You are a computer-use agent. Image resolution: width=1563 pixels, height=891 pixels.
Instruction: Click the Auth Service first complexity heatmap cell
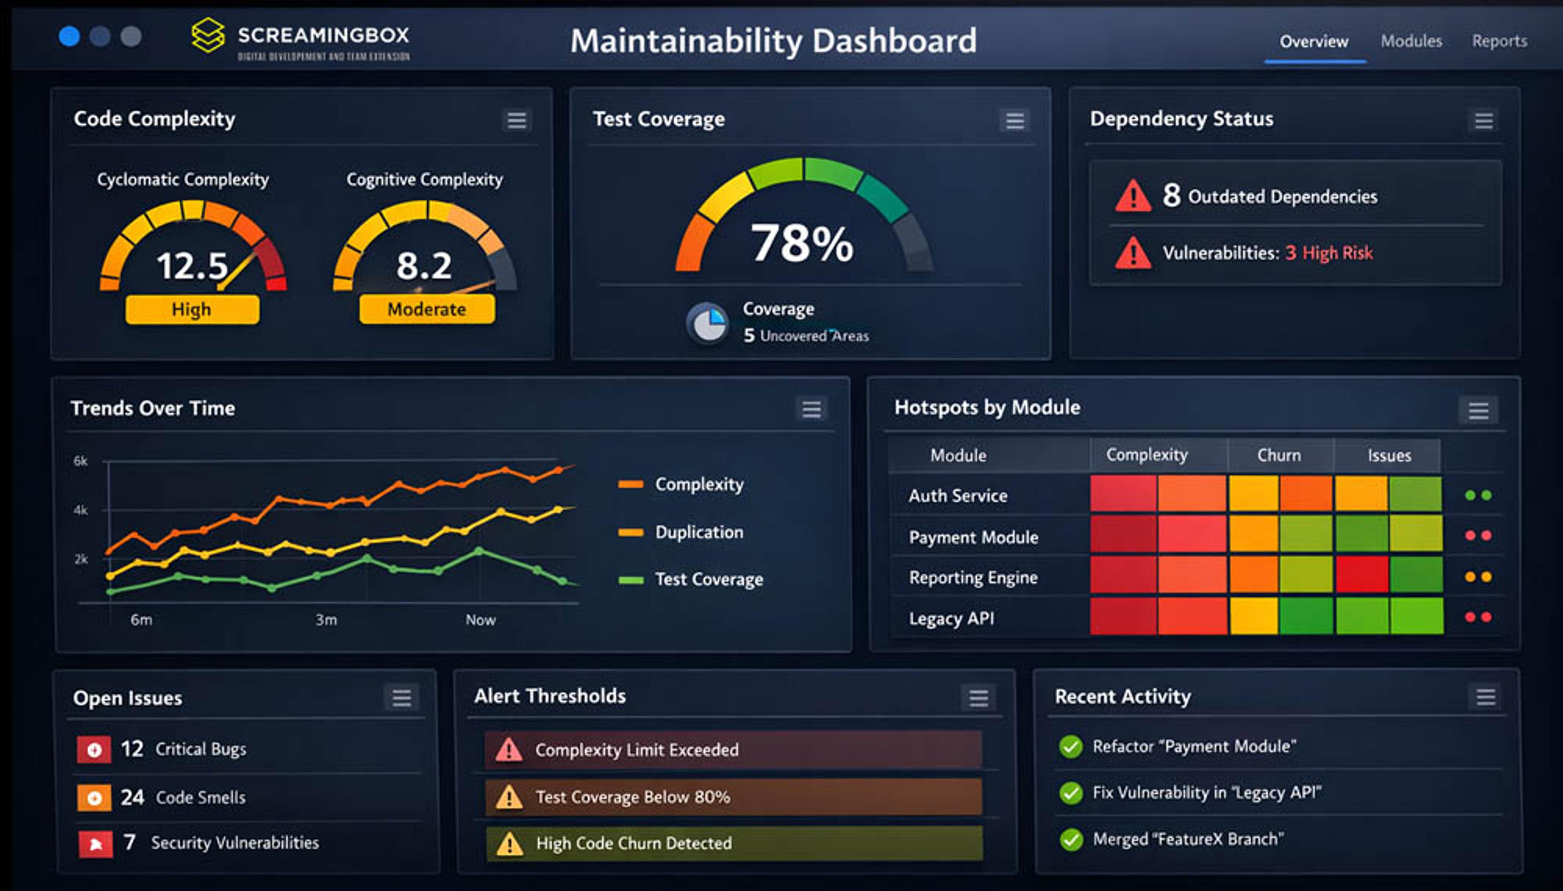tap(1123, 493)
